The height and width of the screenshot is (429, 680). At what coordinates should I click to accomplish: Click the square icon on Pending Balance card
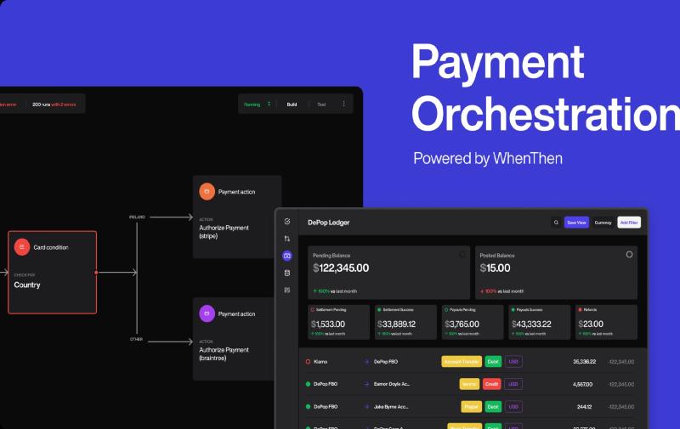pyautogui.click(x=462, y=254)
